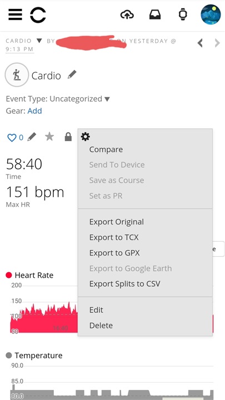Expand the CARDIO activity type dropdown arrow
Screen dimensions: 225x400
click(39, 41)
